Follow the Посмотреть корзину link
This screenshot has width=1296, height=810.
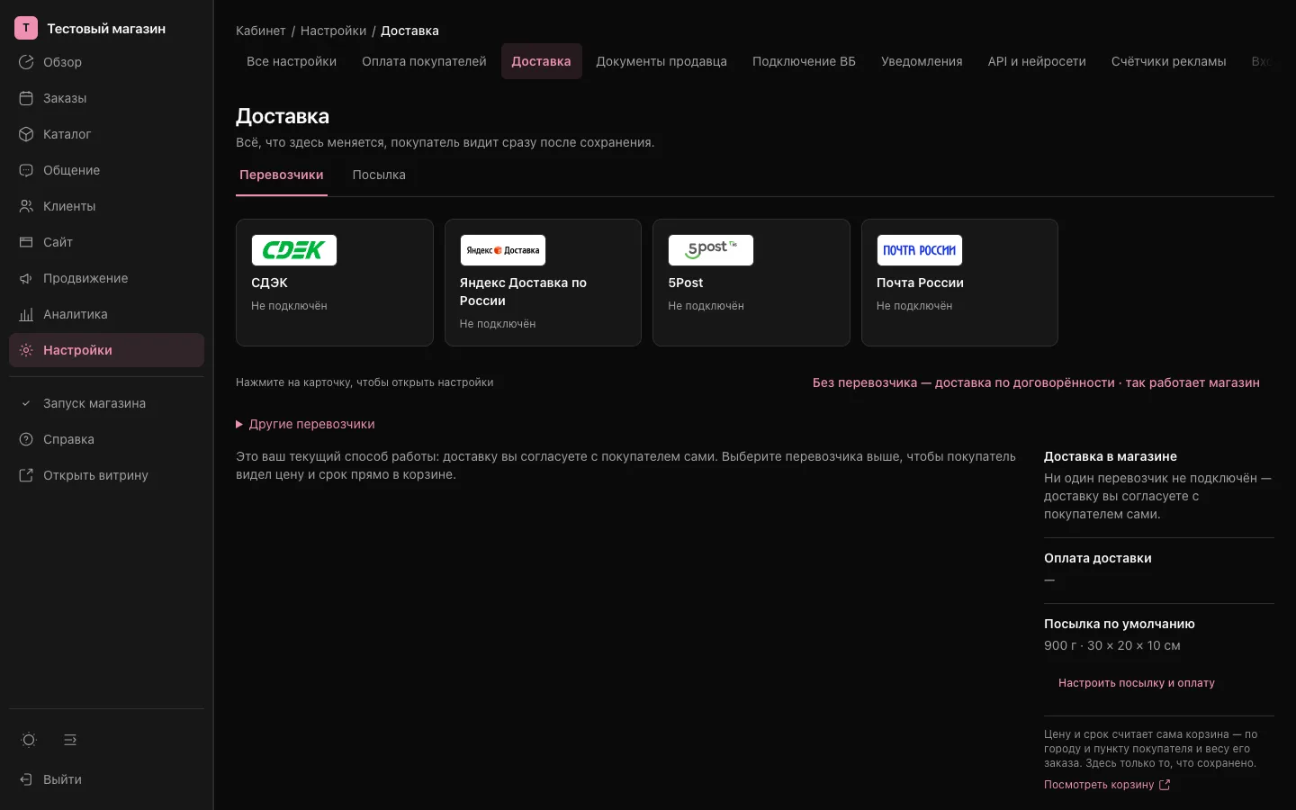[1107, 785]
